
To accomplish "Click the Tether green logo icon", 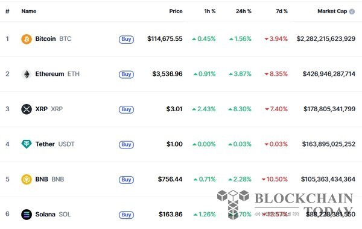I will pyautogui.click(x=27, y=144).
